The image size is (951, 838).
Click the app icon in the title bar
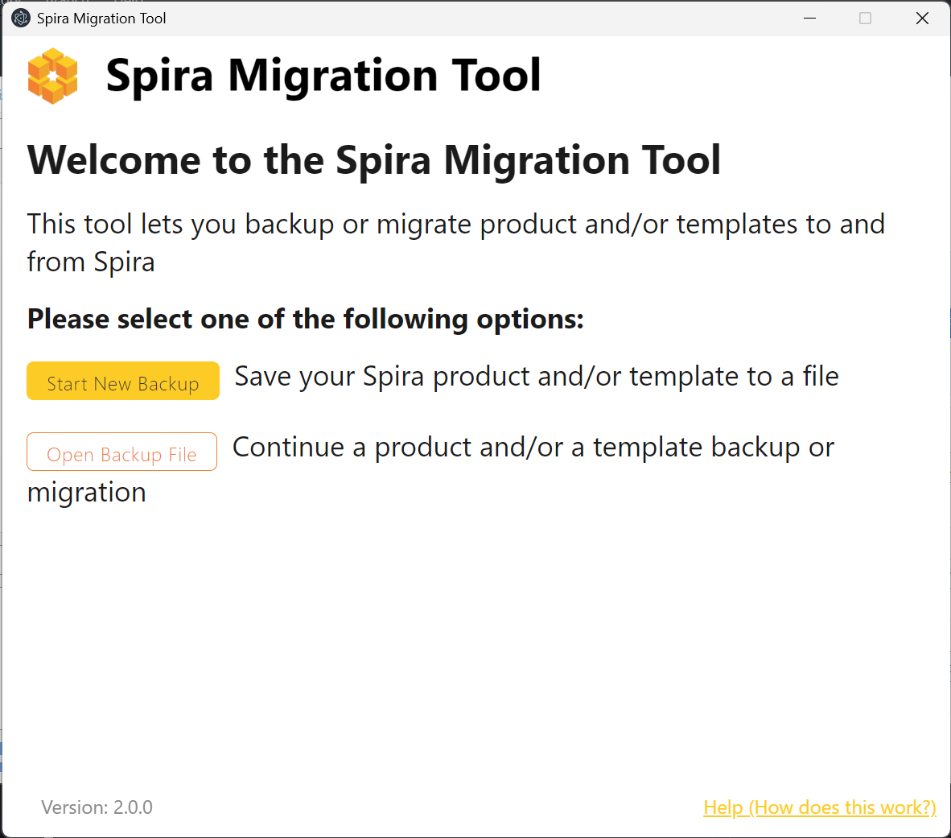click(21, 19)
